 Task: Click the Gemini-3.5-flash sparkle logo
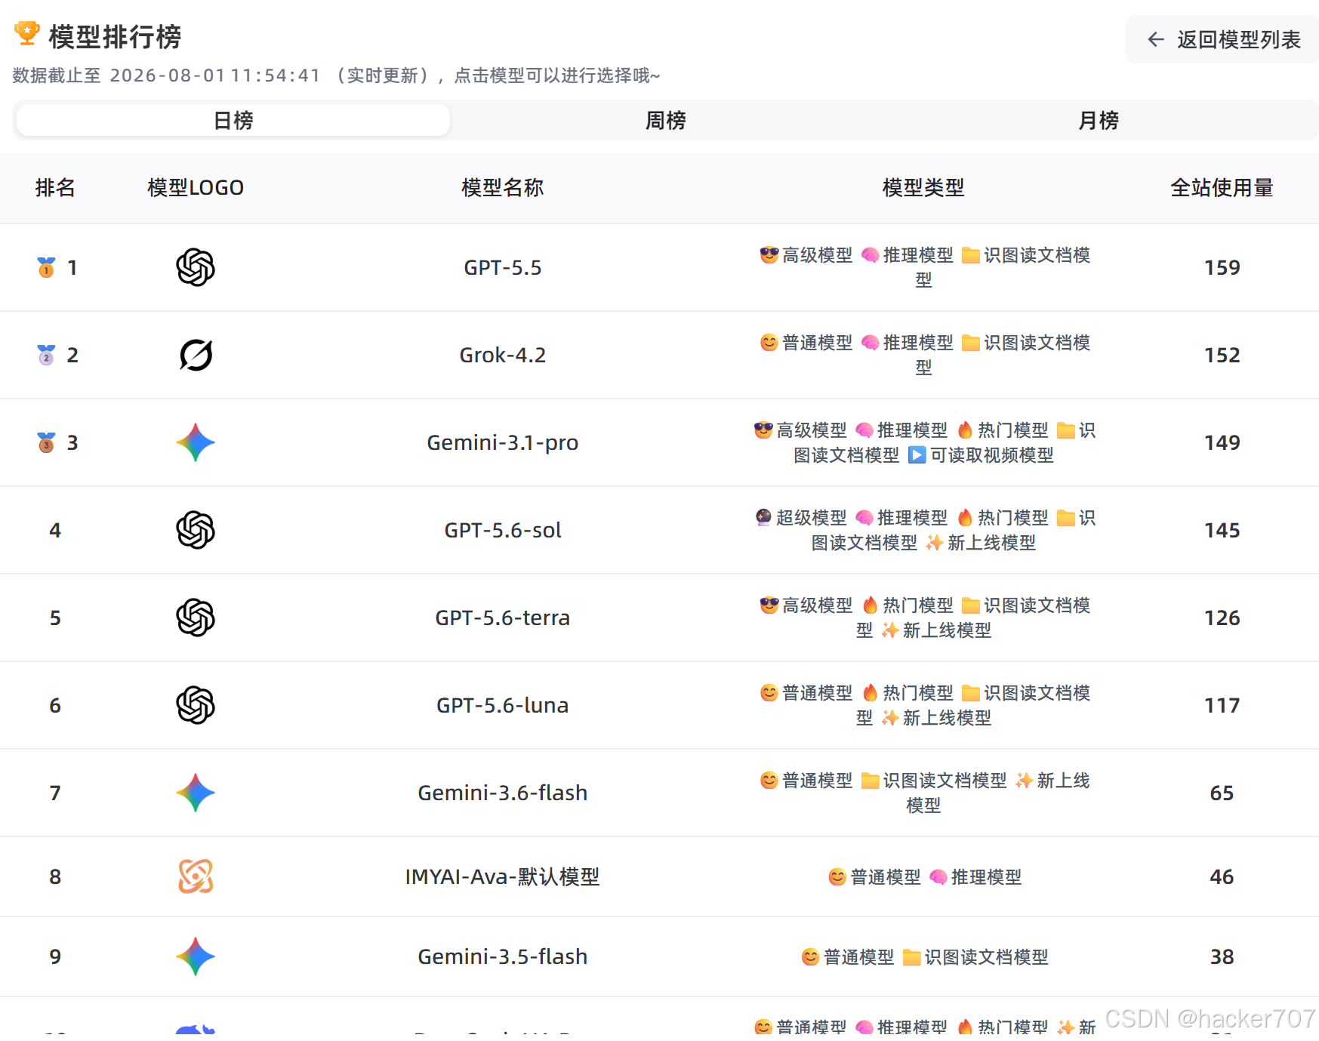196,956
